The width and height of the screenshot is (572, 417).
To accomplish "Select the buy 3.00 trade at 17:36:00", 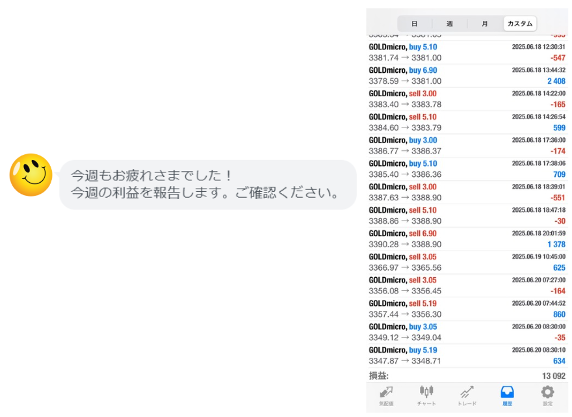I will coord(467,145).
